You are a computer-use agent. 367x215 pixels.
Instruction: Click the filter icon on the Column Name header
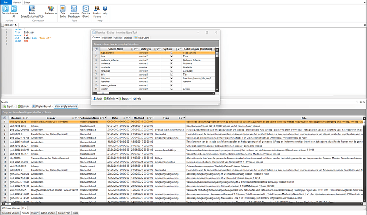click(x=135, y=49)
